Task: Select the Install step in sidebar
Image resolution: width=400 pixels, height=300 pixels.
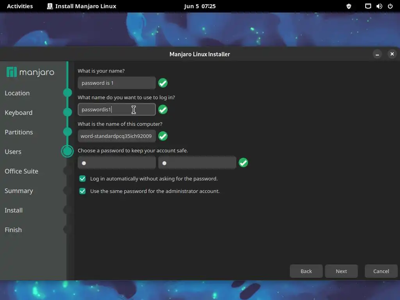Action: click(14, 210)
